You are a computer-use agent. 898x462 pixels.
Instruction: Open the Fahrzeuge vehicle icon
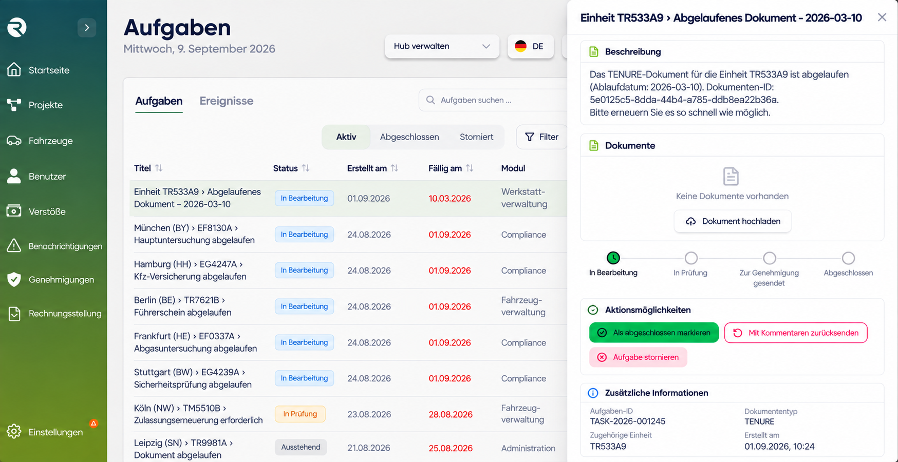(14, 141)
